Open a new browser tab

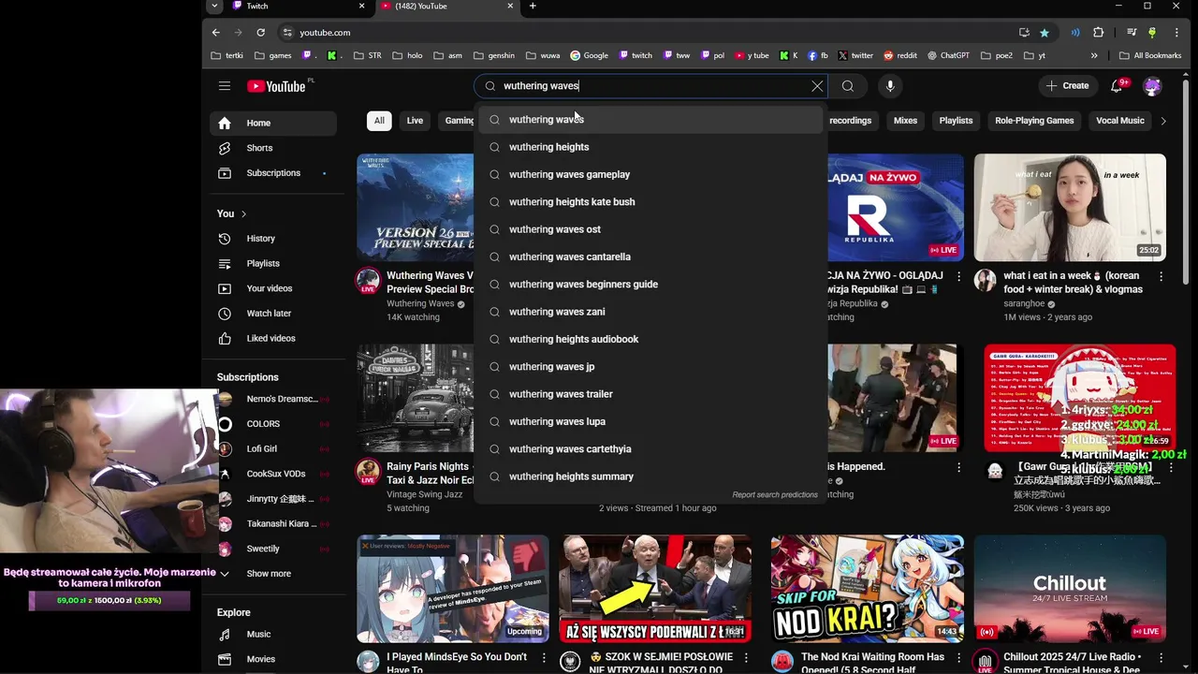click(533, 7)
